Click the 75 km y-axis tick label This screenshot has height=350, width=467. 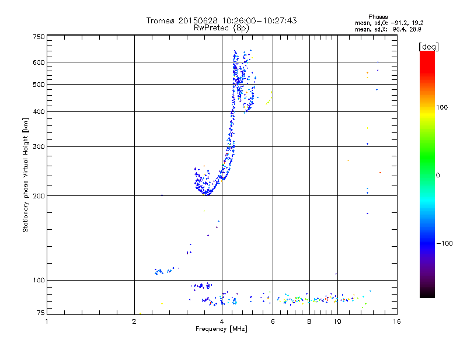pos(41,313)
